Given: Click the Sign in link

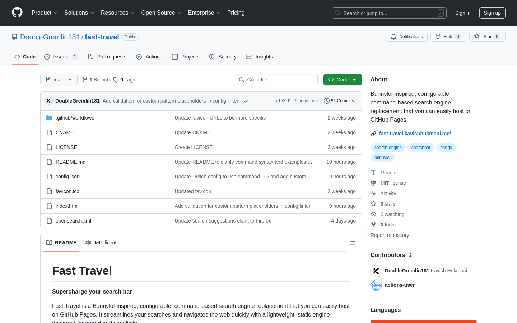Looking at the screenshot, I should click(x=463, y=13).
